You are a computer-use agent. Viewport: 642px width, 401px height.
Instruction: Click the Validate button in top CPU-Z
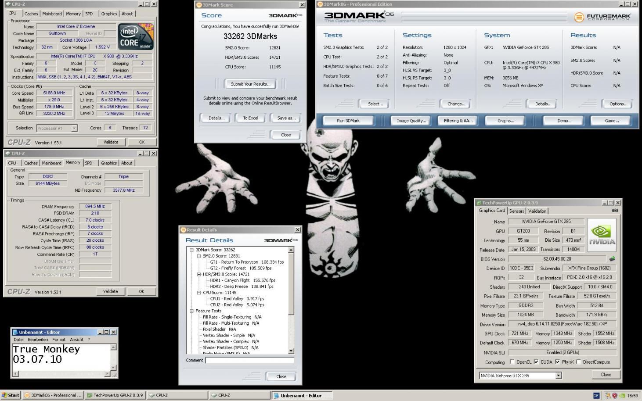pos(111,142)
